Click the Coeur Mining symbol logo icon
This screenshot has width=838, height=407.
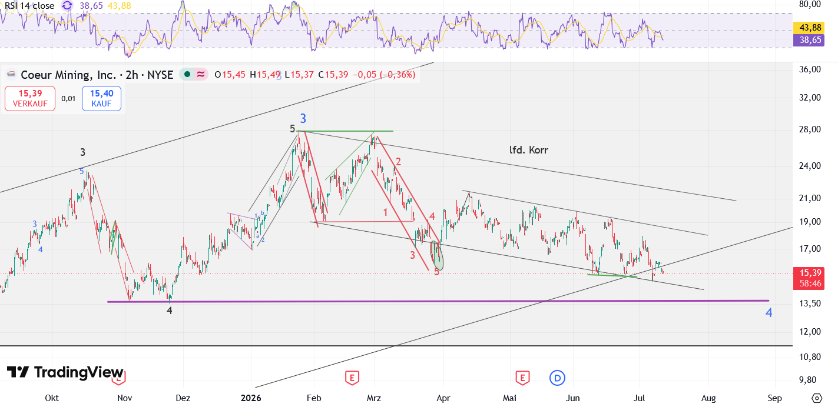click(11, 75)
